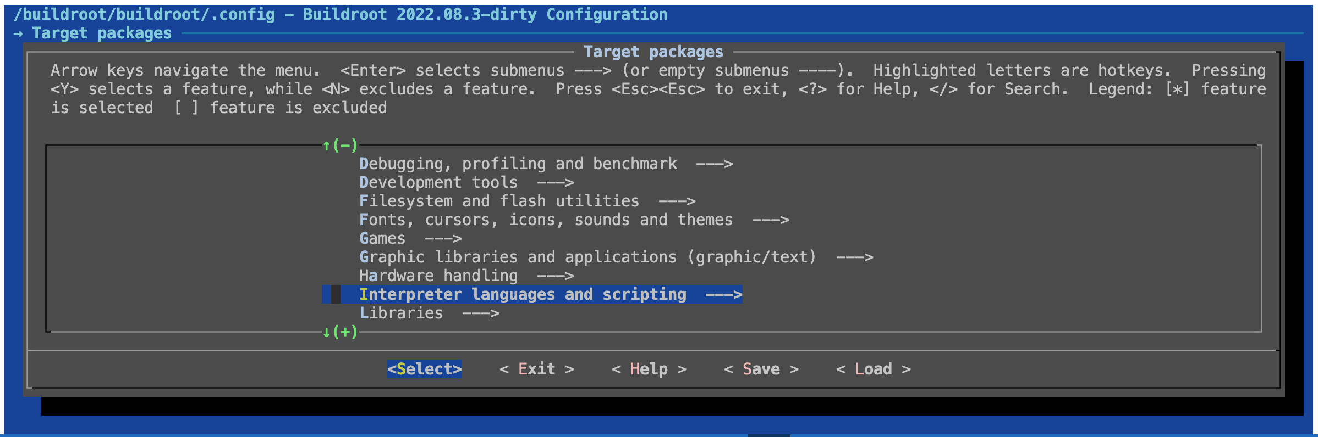The width and height of the screenshot is (1318, 437).
Task: Click the [*] selected legend marker
Action: click(x=1177, y=89)
